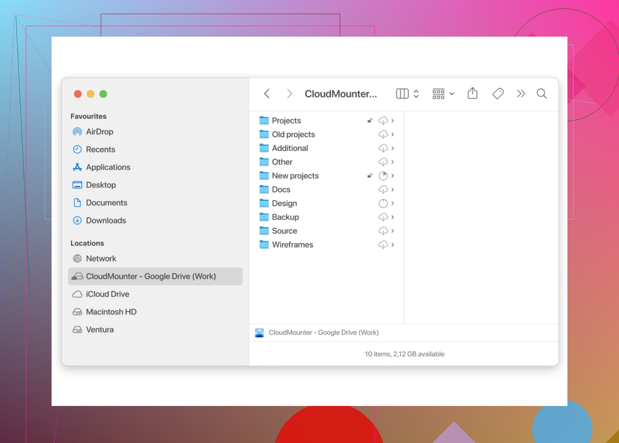Image resolution: width=619 pixels, height=443 pixels.
Task: Click the Tags toolbar icon
Action: pos(498,94)
